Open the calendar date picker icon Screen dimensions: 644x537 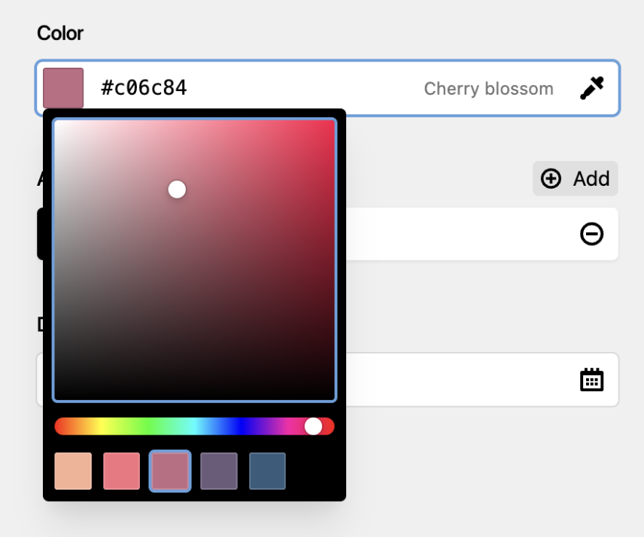tap(592, 380)
